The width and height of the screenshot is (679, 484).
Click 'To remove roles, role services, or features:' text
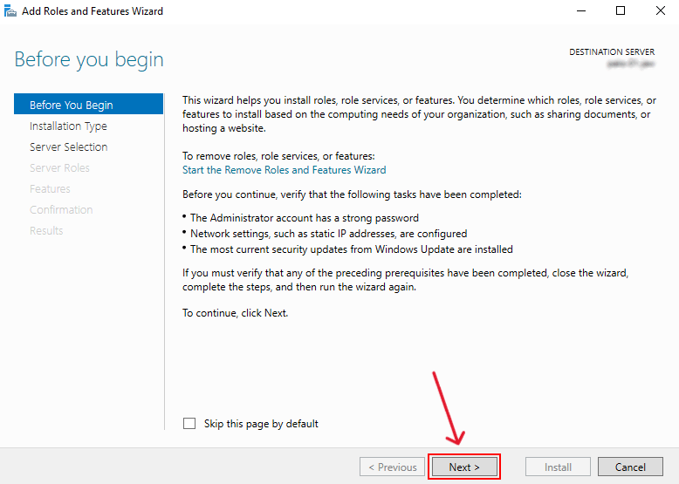click(278, 156)
